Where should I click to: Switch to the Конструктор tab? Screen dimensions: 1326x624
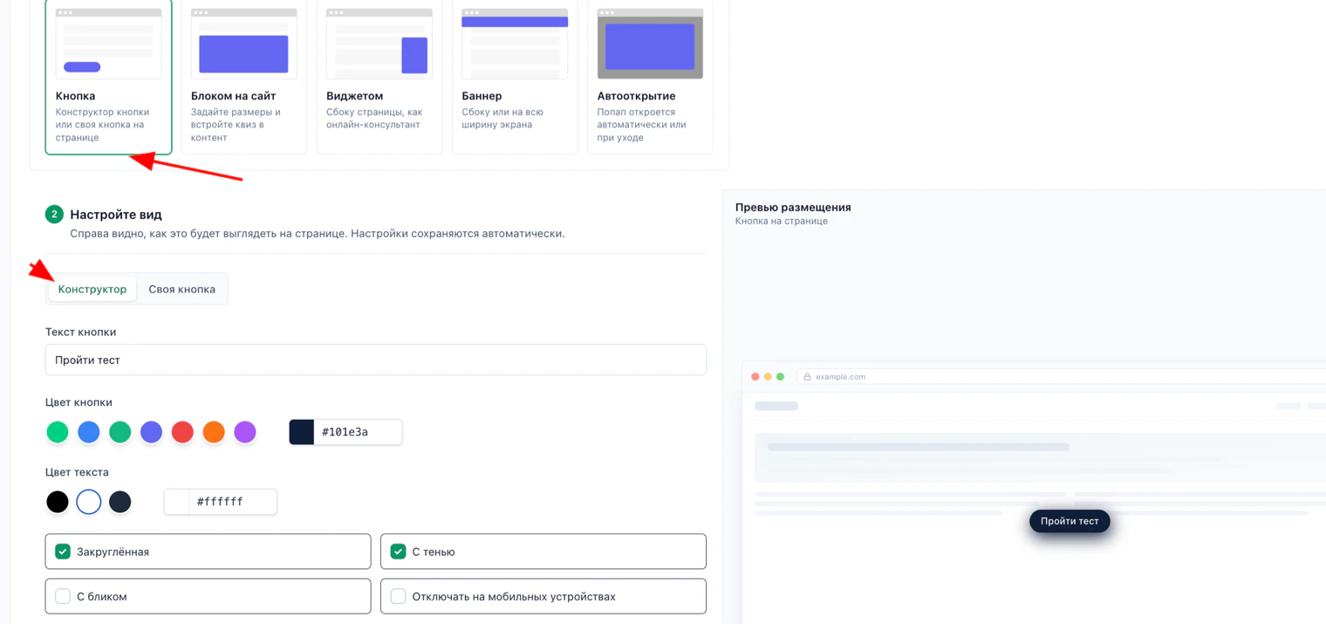click(x=92, y=289)
